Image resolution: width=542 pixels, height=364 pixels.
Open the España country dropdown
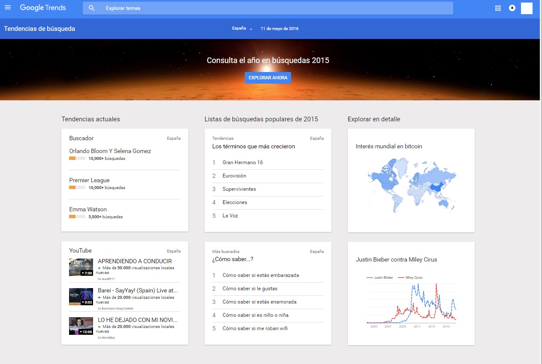click(x=242, y=29)
